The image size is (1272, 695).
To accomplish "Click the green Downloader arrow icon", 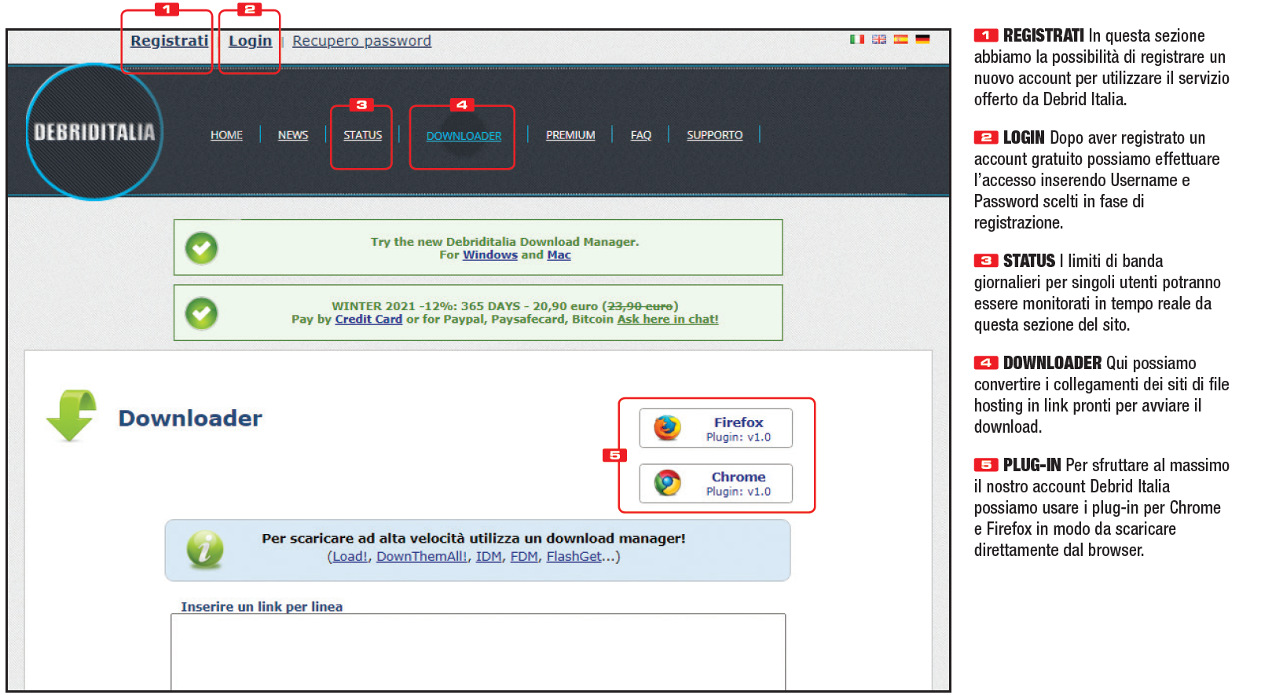I will (71, 415).
